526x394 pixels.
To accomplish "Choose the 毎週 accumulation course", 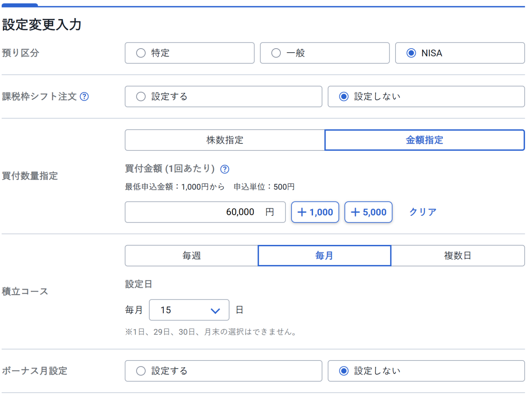I will coord(191,255).
